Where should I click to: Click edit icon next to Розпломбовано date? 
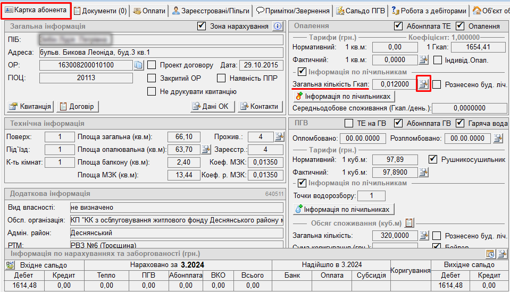click(498, 138)
